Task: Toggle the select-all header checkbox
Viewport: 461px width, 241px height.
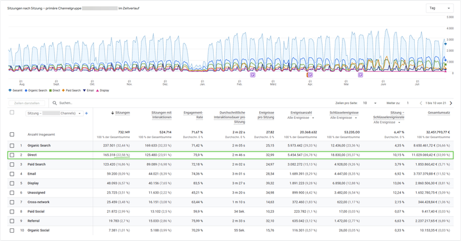Action: point(12,113)
